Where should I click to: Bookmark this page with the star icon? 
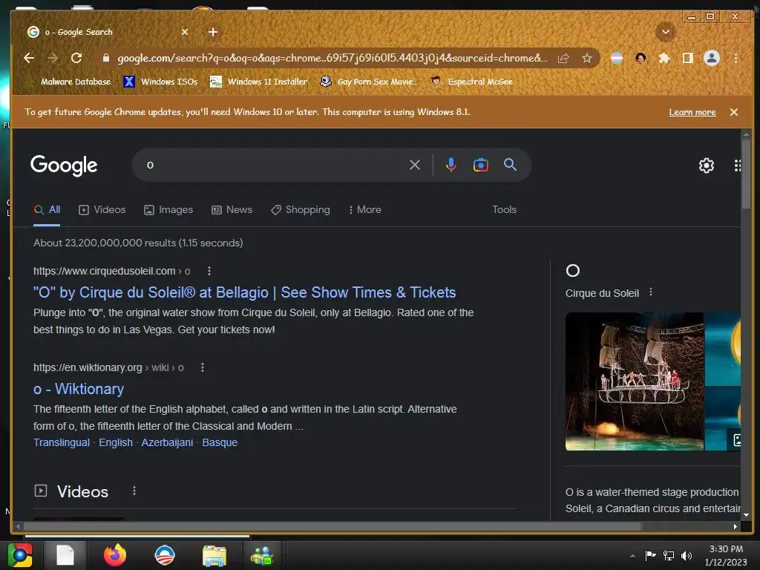(587, 58)
